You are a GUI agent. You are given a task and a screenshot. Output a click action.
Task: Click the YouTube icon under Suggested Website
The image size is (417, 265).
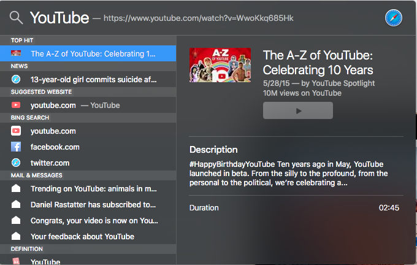pyautogui.click(x=16, y=105)
